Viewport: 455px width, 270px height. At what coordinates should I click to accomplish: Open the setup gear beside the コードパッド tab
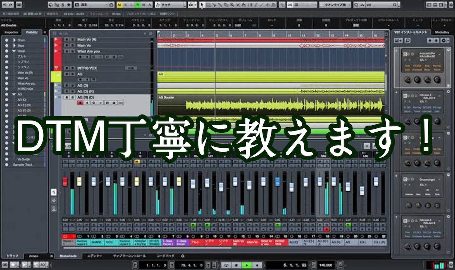pyautogui.click(x=183, y=256)
